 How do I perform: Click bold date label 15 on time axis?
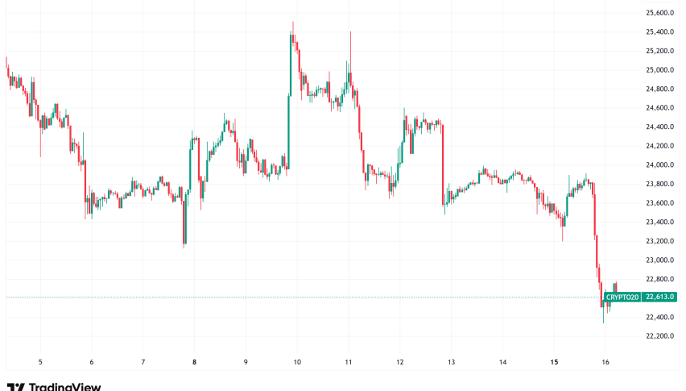(x=554, y=362)
